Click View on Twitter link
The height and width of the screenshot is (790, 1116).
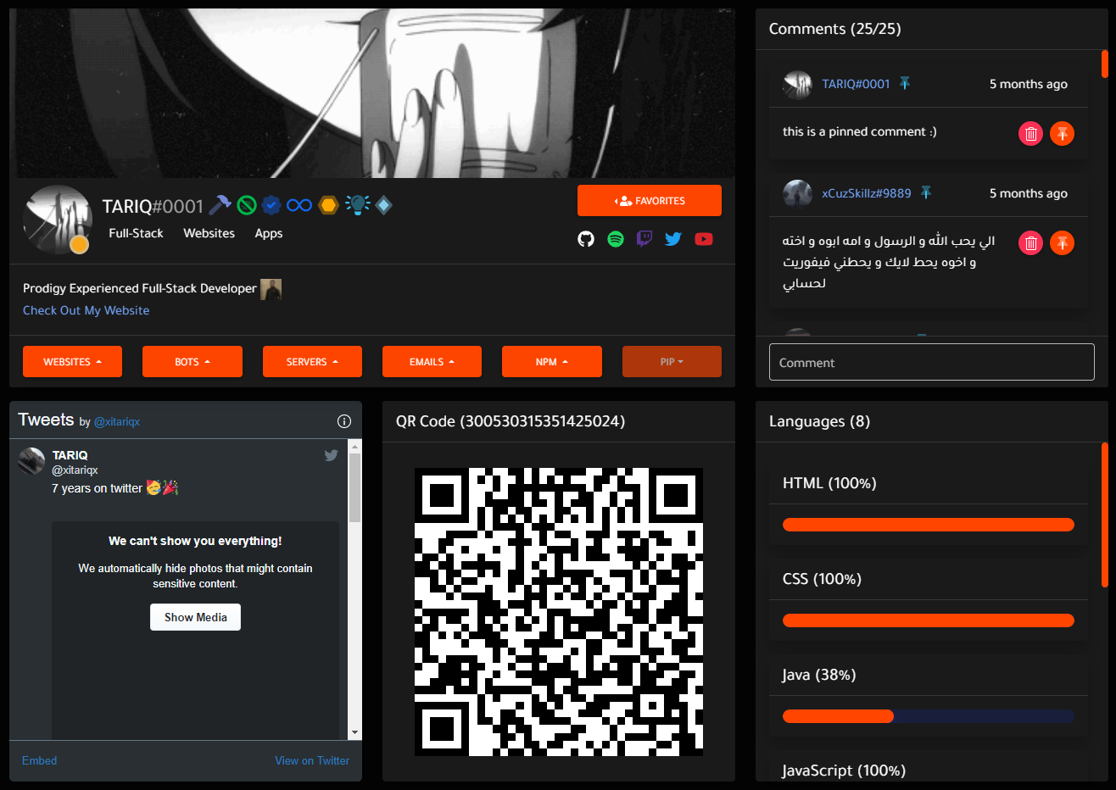(x=312, y=760)
